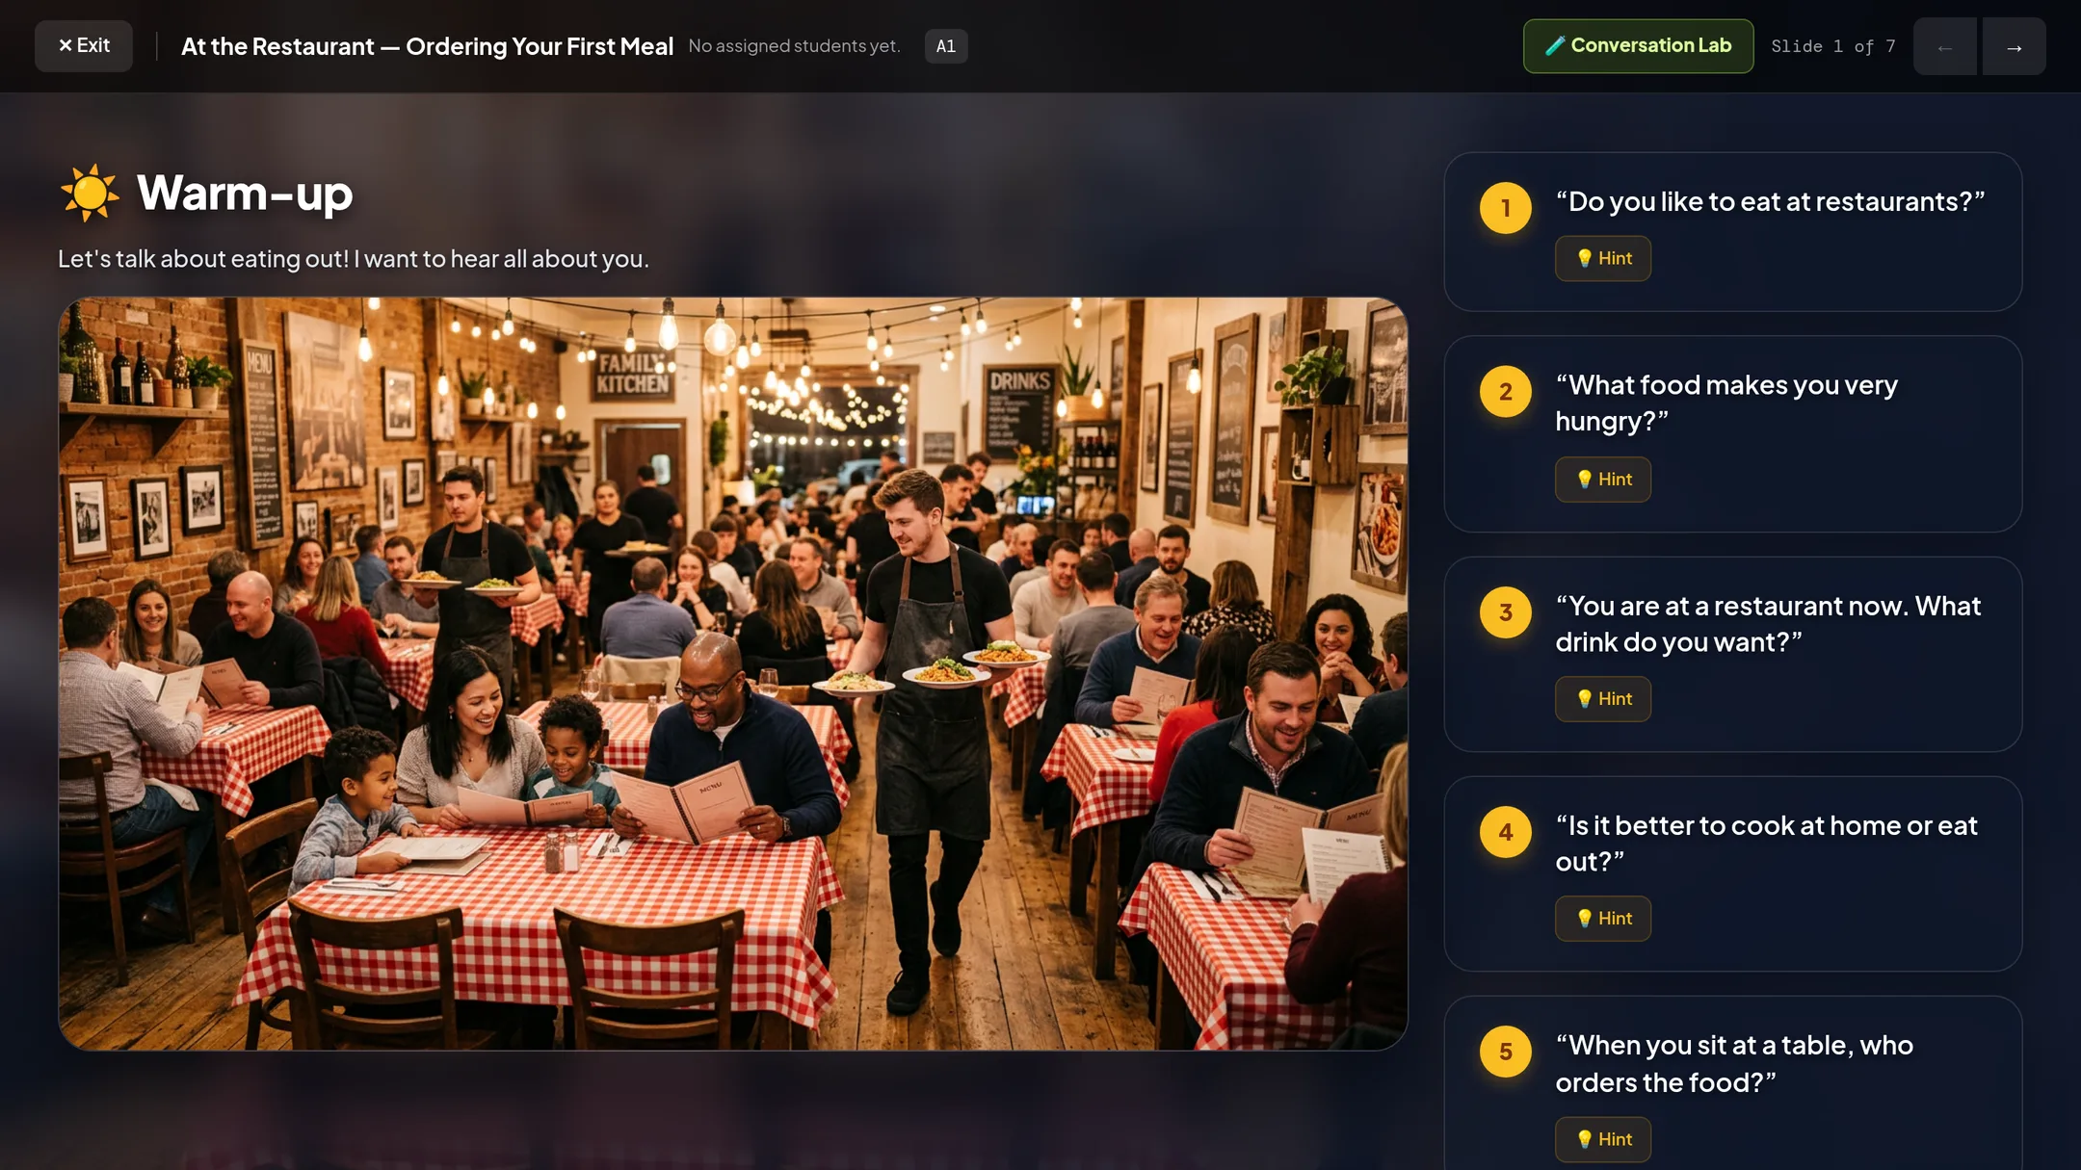The image size is (2081, 1170).
Task: Select question "Do you like to eat at restaurants?"
Action: [1770, 201]
